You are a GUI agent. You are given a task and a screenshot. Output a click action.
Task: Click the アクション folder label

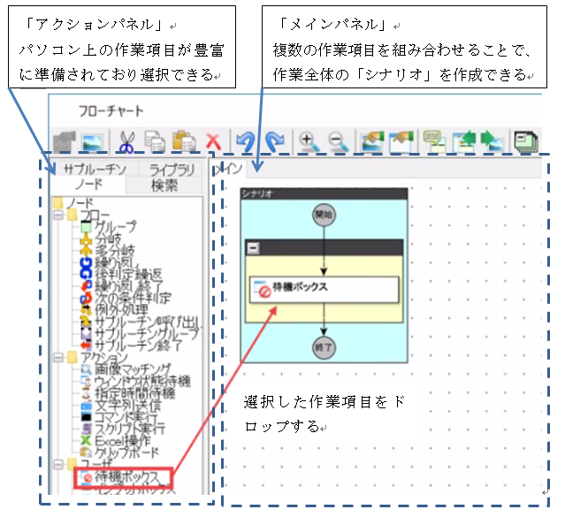(103, 357)
